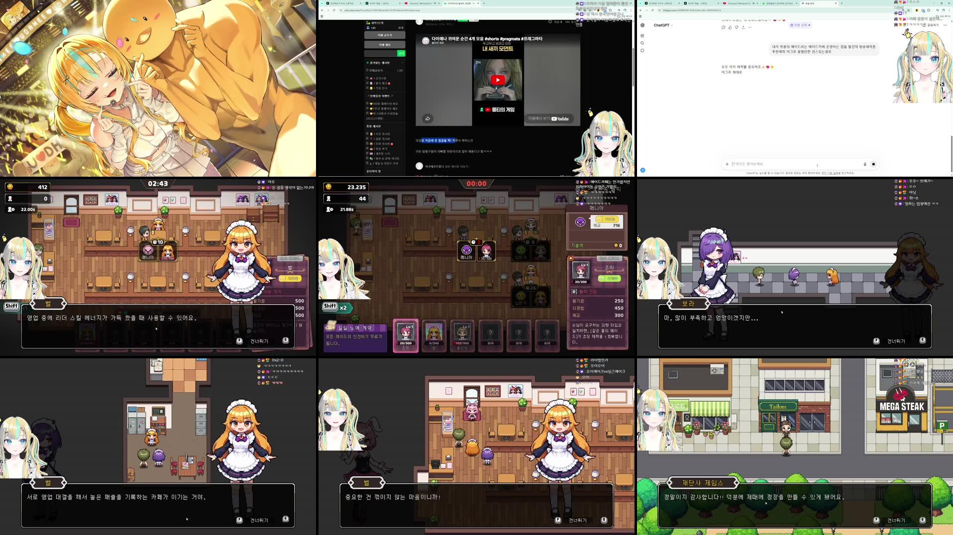
Task: Open the profile avatar at ChatGPT bottom-left
Action: pos(642,170)
